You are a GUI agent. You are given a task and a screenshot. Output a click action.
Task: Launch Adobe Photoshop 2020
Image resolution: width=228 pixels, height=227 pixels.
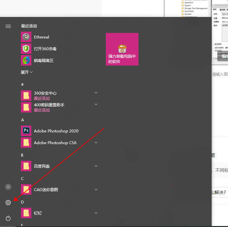(56, 131)
